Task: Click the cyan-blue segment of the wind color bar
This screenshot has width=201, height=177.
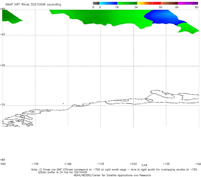Action: click(108, 3)
